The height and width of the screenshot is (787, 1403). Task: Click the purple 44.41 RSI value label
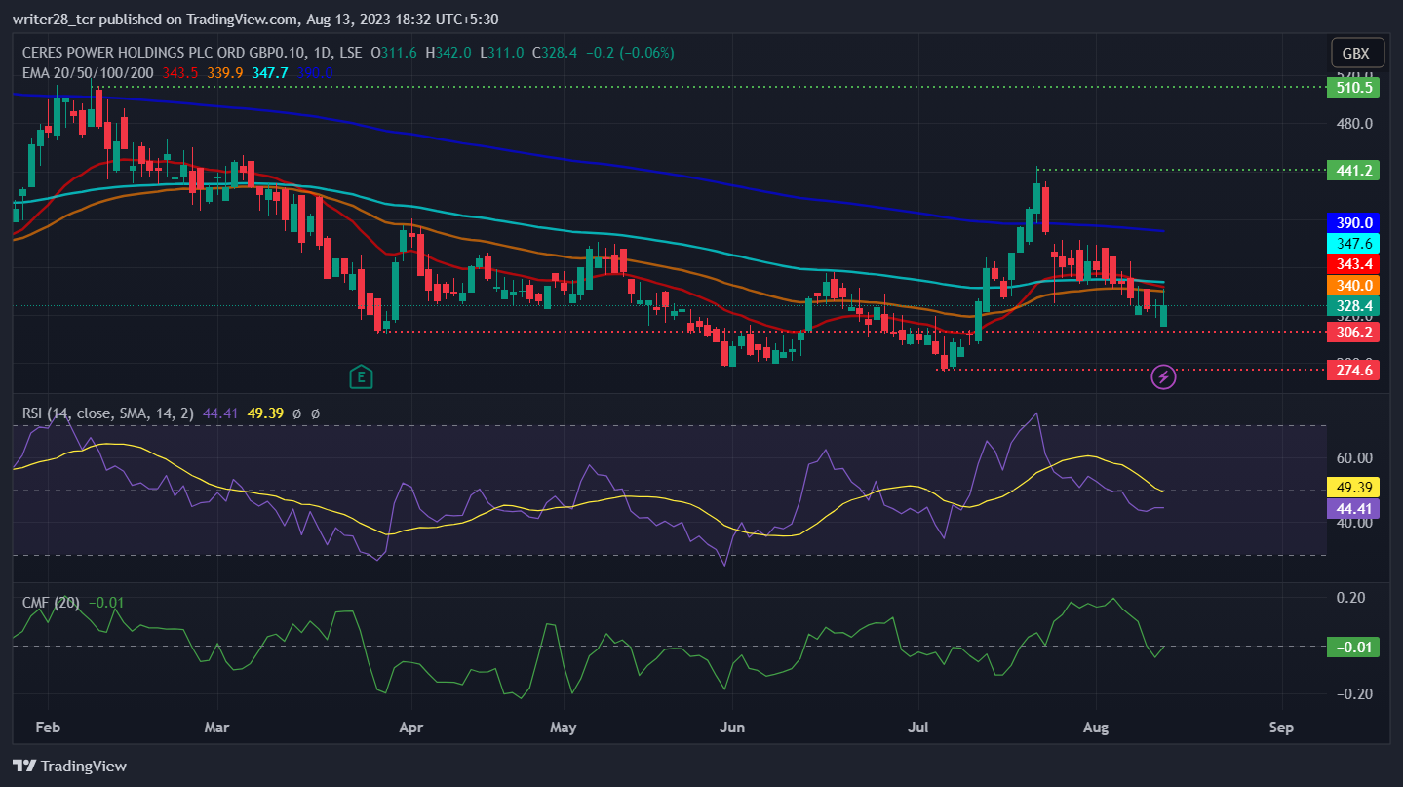[1352, 508]
